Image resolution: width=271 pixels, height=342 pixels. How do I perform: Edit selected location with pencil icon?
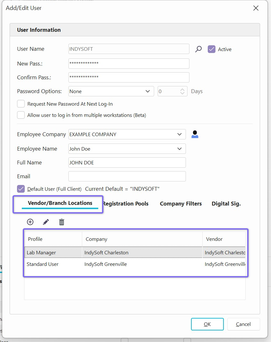point(46,222)
